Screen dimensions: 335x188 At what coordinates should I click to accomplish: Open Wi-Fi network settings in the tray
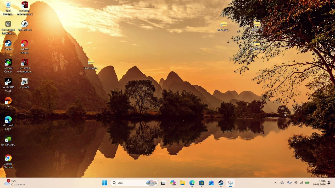296,183
